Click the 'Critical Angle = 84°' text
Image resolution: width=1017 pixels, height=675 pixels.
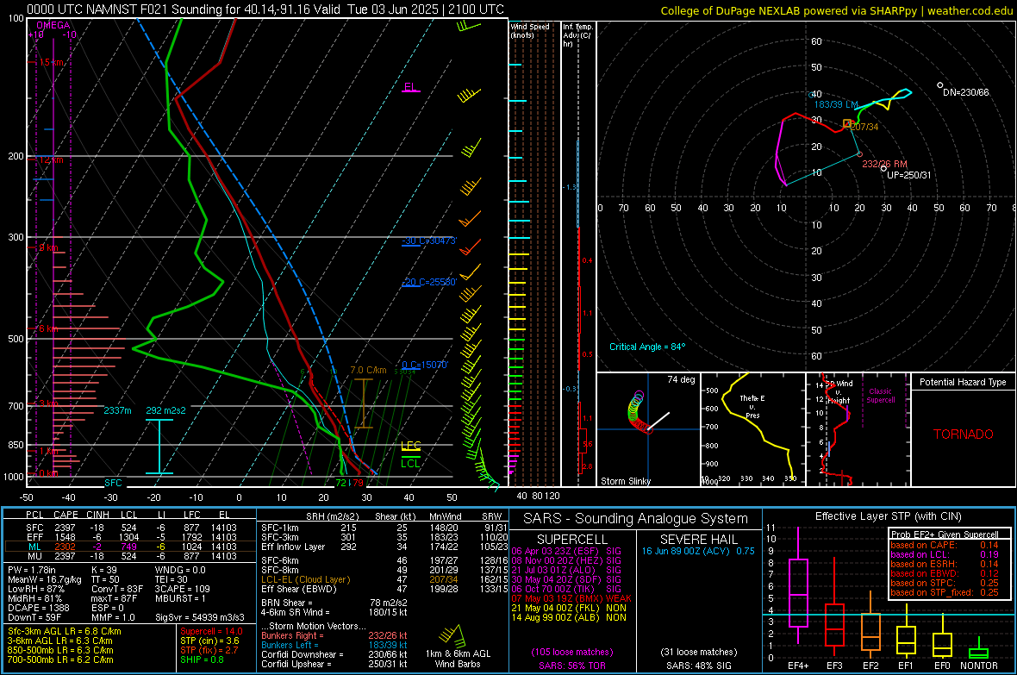click(x=647, y=347)
